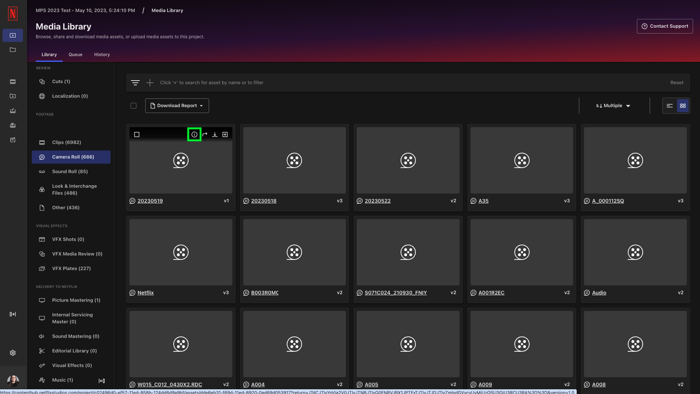Switch to the Queue tab

pyautogui.click(x=76, y=55)
